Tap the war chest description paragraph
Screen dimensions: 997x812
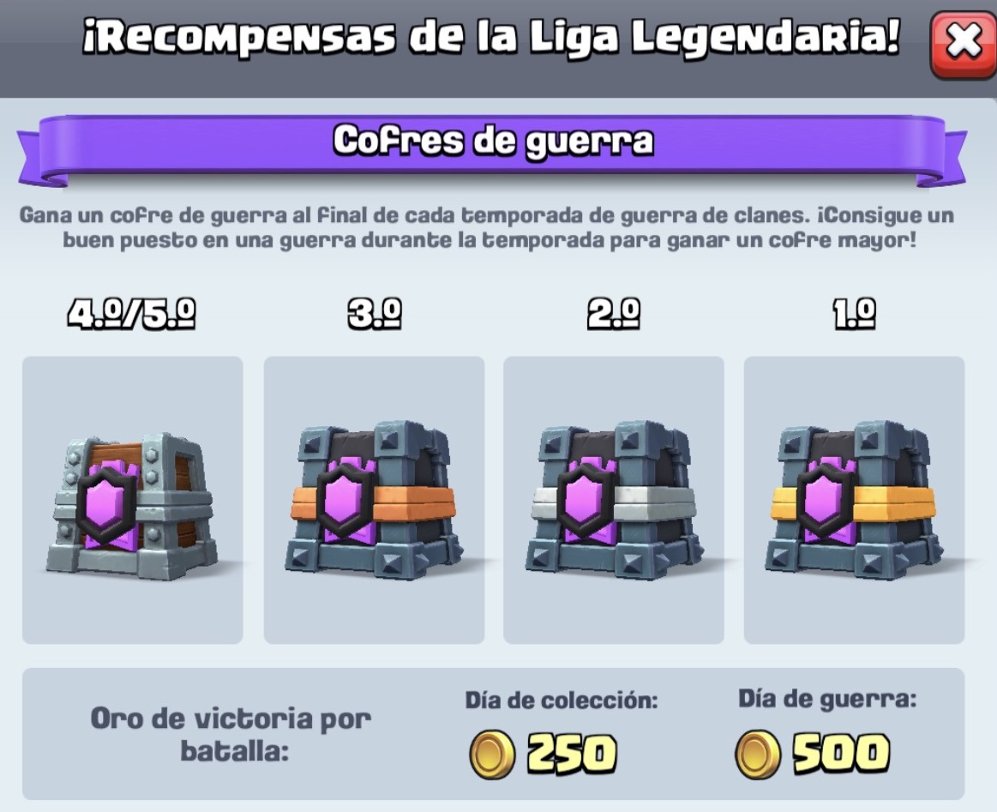point(487,227)
